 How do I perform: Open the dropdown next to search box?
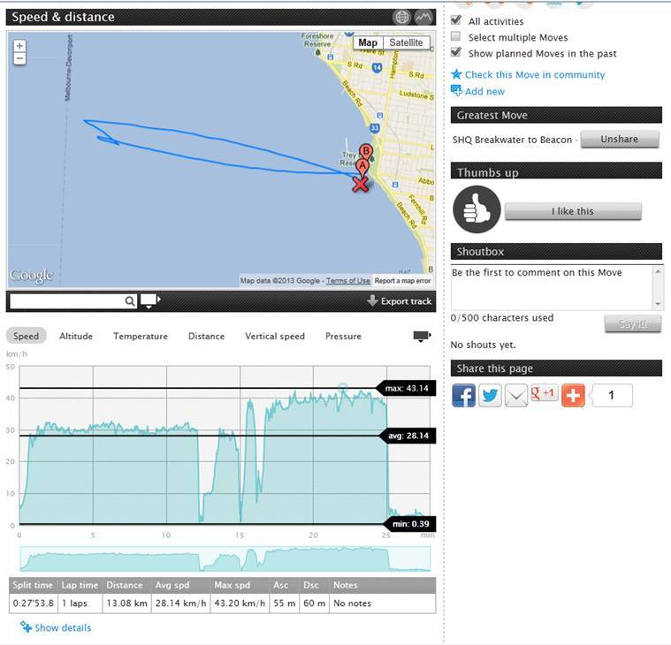point(150,301)
